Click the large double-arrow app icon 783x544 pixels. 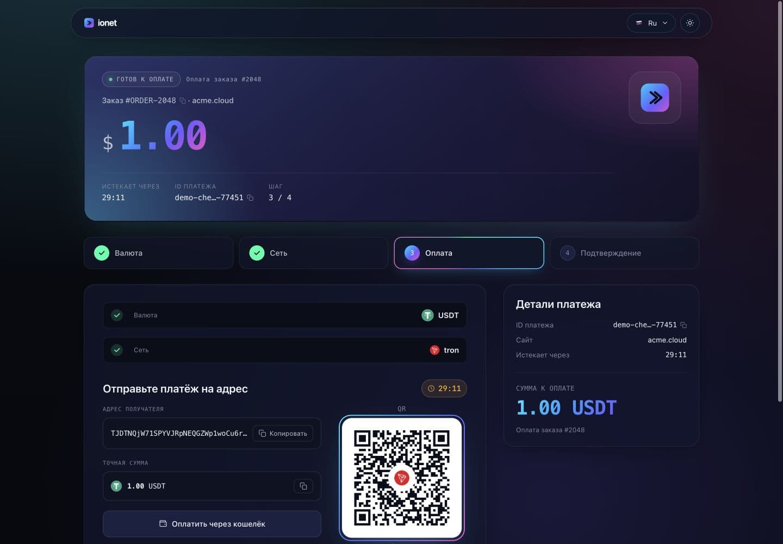655,97
